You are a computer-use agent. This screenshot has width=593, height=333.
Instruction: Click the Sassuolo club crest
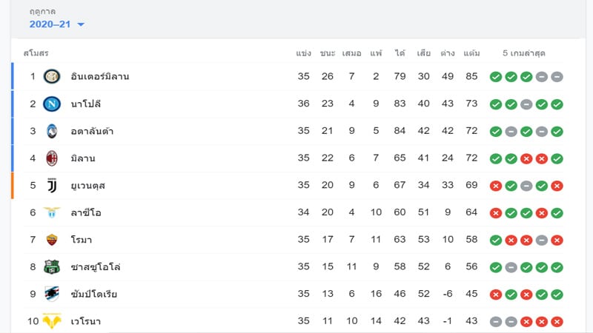pos(52,267)
